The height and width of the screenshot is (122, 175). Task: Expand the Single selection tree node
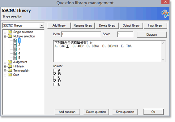[5, 32]
